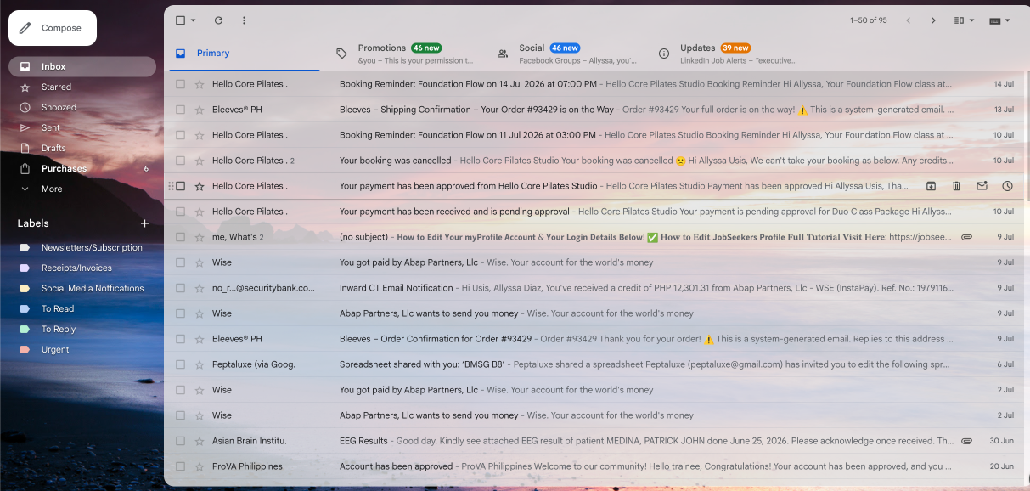This screenshot has height=491, width=1030.
Task: Go to older emails page
Action: coord(933,20)
